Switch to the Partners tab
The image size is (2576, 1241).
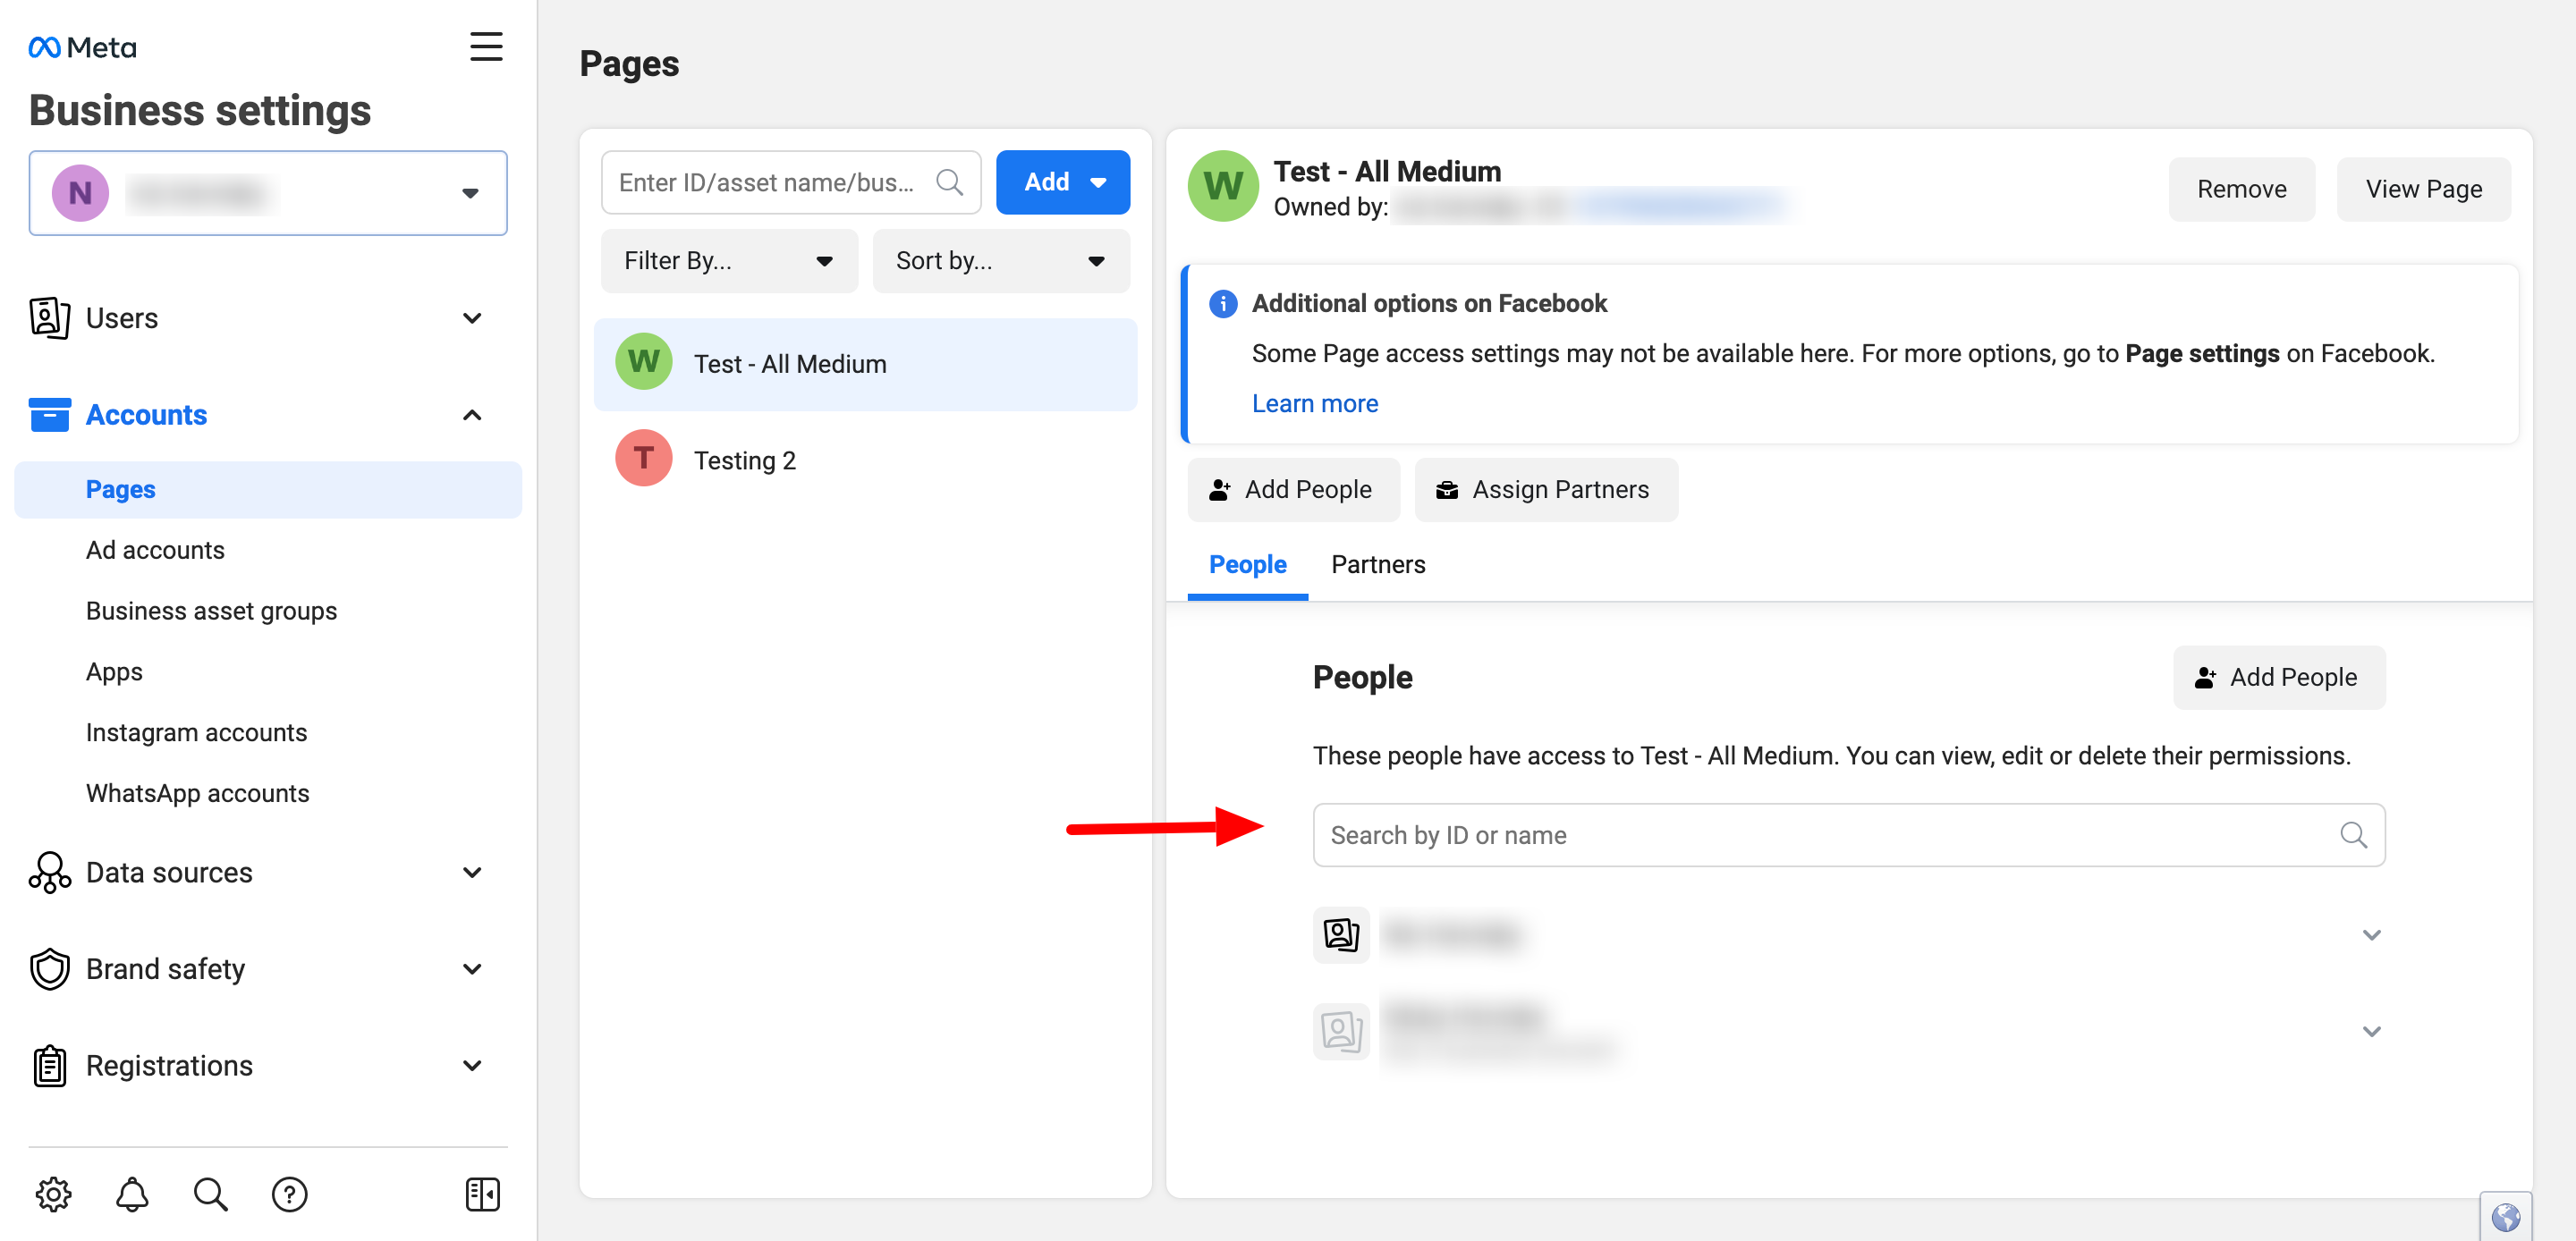[1378, 565]
